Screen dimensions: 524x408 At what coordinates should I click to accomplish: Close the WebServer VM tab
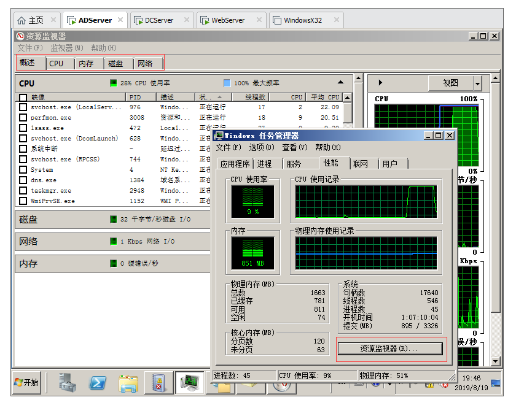point(258,20)
